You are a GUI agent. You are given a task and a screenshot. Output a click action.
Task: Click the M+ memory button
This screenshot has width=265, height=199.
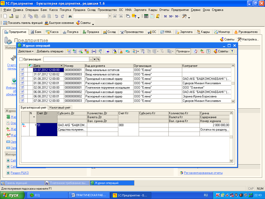(x=171, y=16)
